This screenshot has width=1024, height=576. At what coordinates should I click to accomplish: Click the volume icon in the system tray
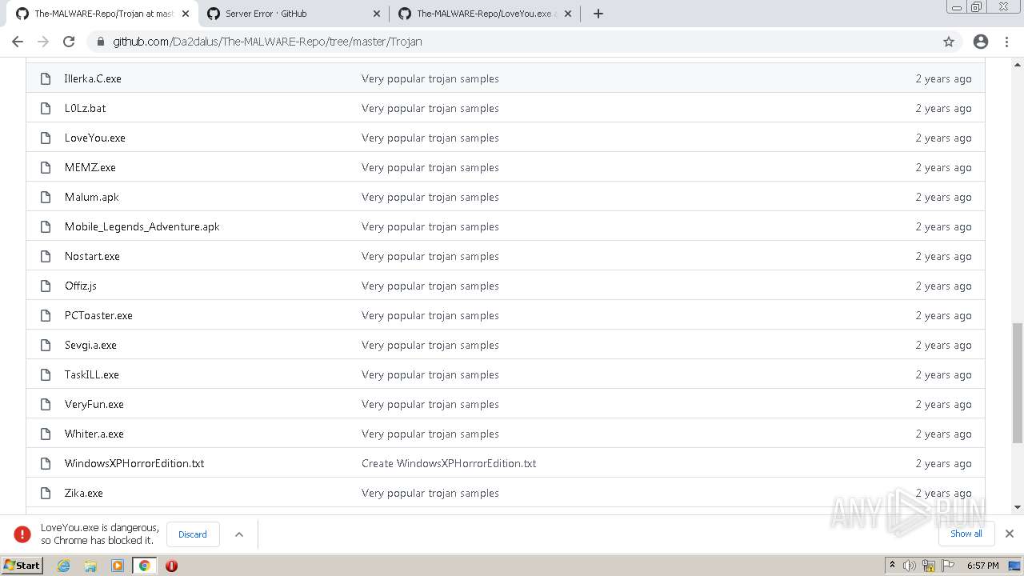[910, 566]
